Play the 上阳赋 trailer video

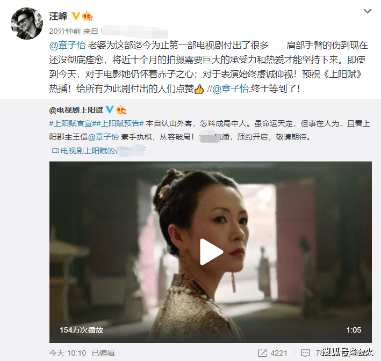(x=211, y=252)
